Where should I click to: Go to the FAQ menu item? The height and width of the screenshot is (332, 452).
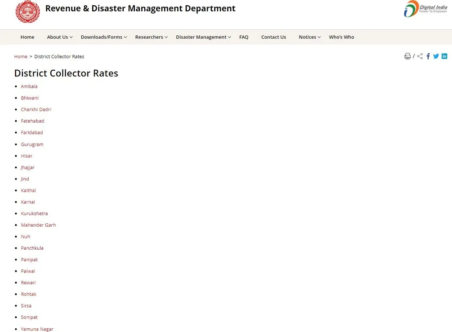click(x=244, y=37)
